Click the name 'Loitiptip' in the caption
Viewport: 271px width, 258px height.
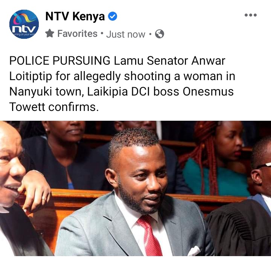[x=30, y=76]
